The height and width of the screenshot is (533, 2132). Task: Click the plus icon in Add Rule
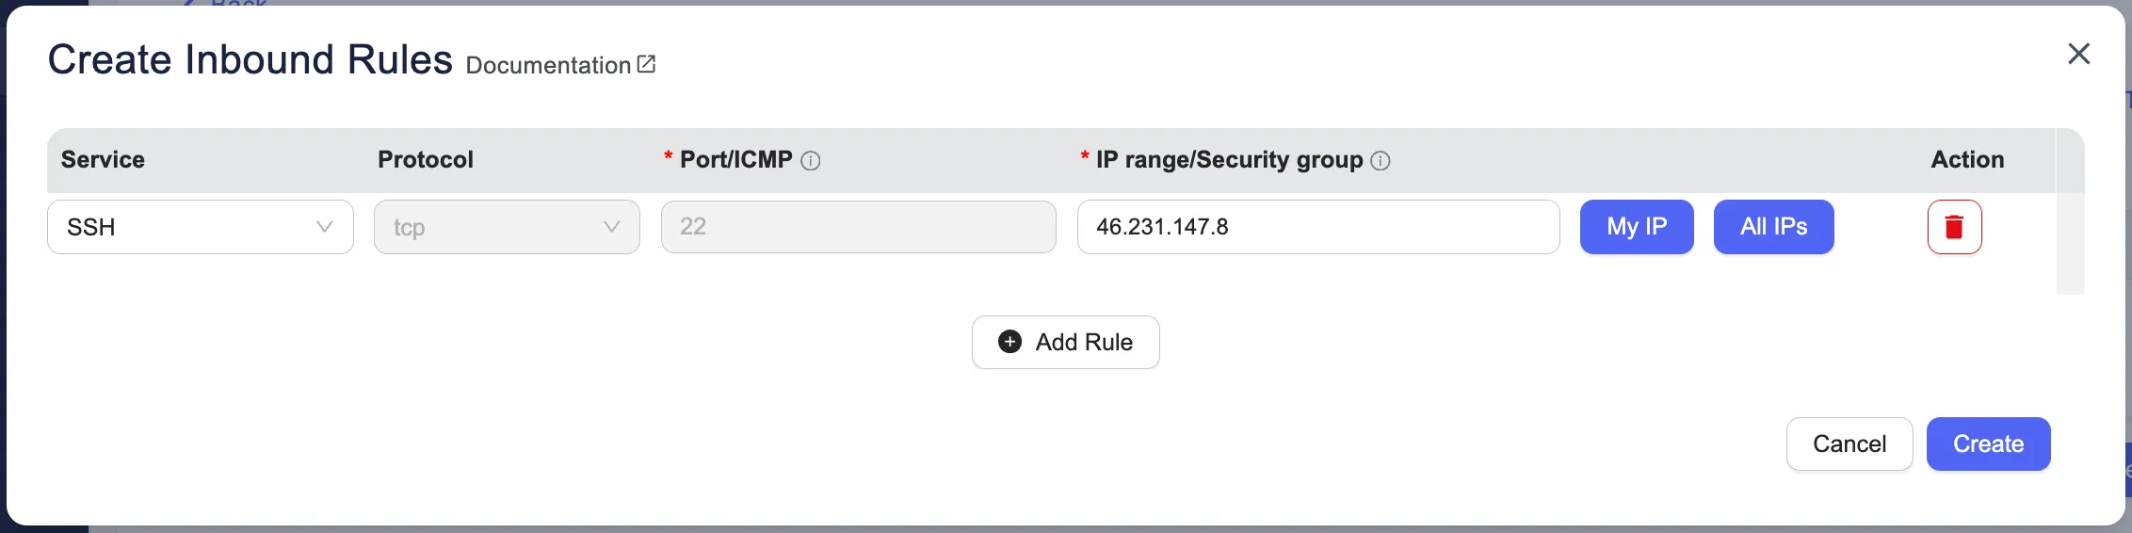point(1009,342)
